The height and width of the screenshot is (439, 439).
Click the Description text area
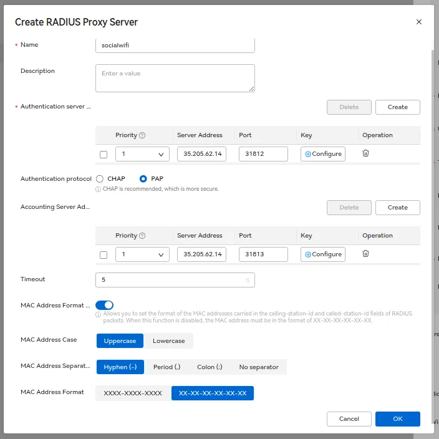[x=175, y=78]
